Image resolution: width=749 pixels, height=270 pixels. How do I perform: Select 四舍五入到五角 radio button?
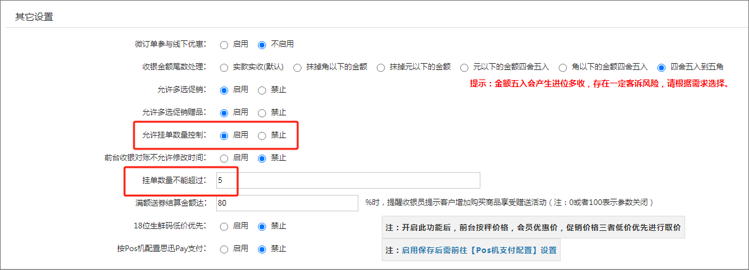[662, 67]
